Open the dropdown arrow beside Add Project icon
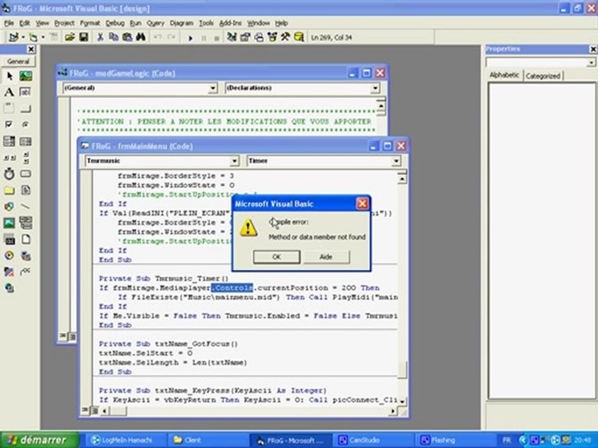Image resolution: width=598 pixels, height=448 pixels. 23,37
